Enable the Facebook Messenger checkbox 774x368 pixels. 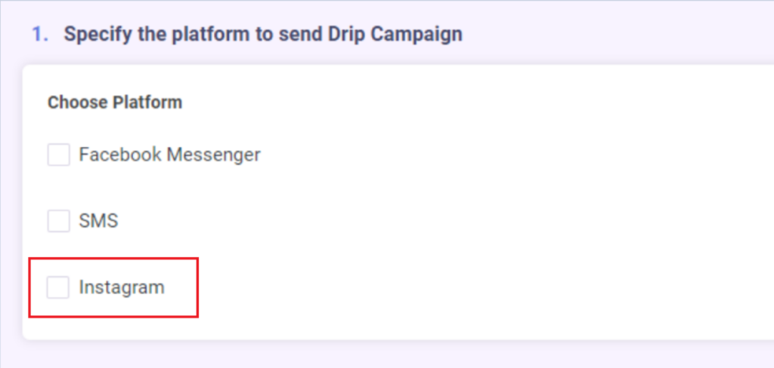[58, 155]
